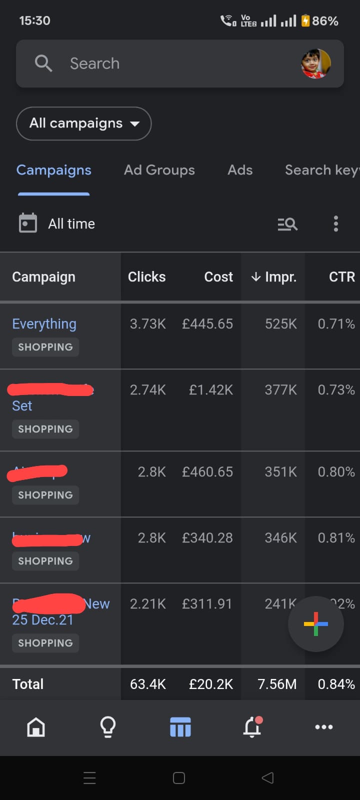This screenshot has width=360, height=800.
Task: Sort the table by Impr. column
Action: point(274,277)
